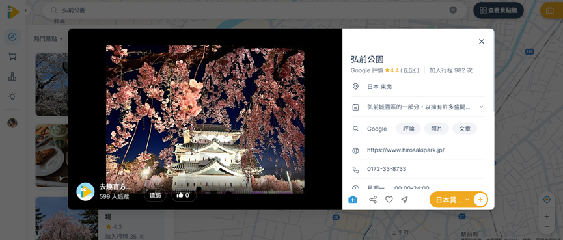
Task: Open the compass explore sidebar icon
Action: (12, 37)
